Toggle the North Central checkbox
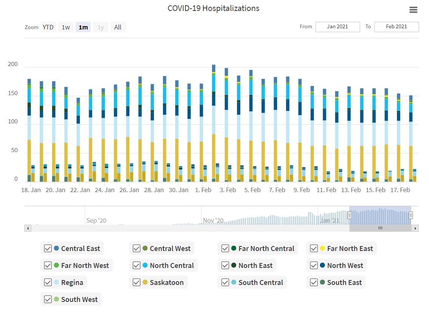The width and height of the screenshot is (429, 314). click(x=137, y=266)
